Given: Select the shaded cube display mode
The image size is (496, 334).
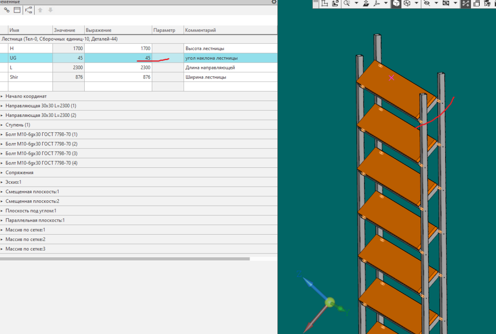Looking at the screenshot, I should [x=396, y=3].
